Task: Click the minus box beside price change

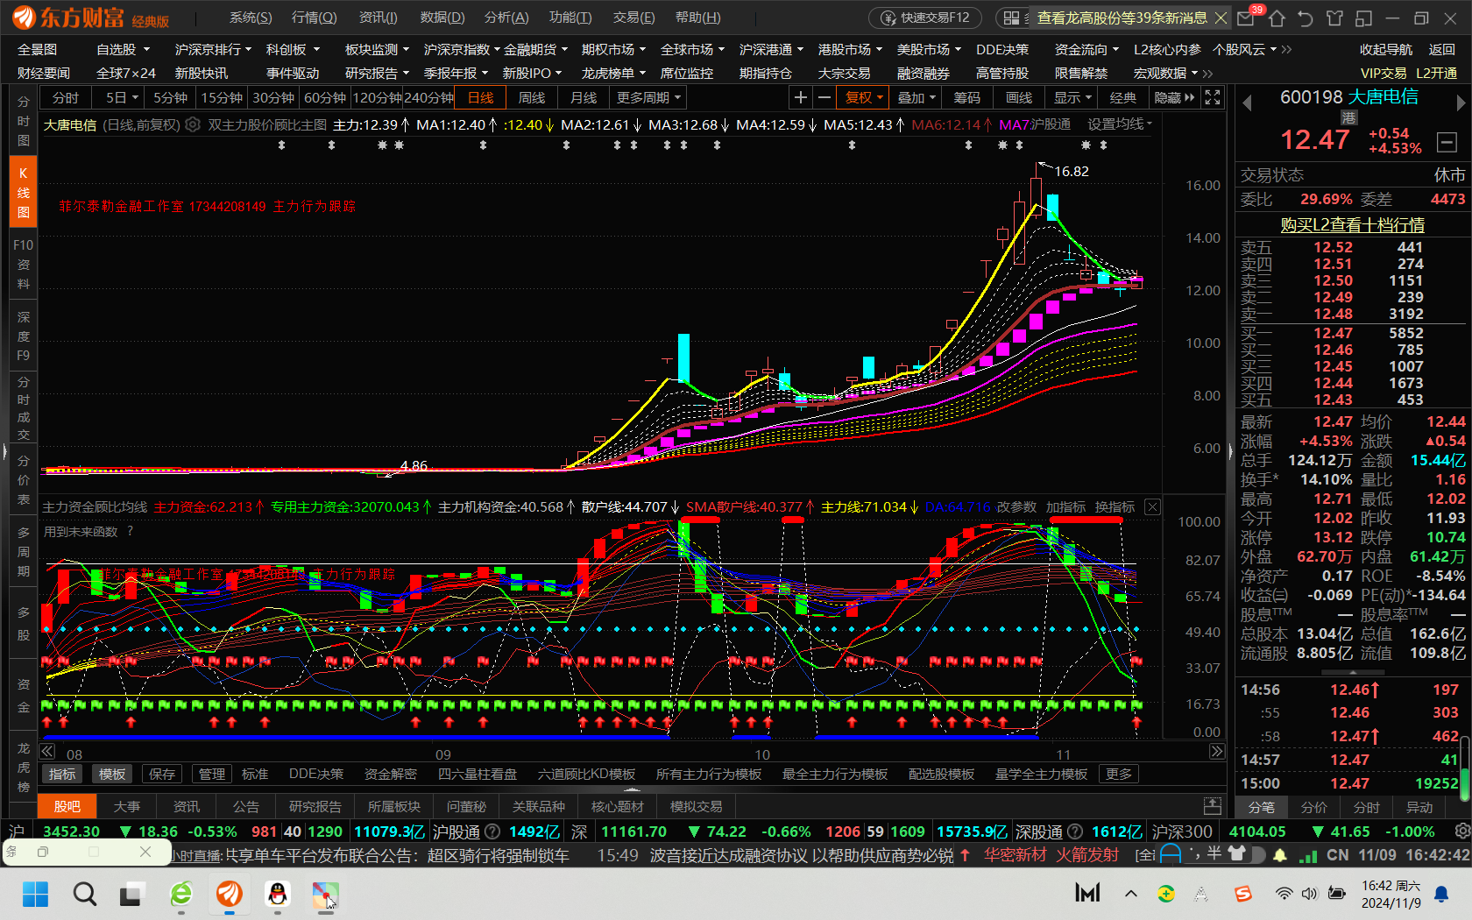Action: pyautogui.click(x=1447, y=141)
